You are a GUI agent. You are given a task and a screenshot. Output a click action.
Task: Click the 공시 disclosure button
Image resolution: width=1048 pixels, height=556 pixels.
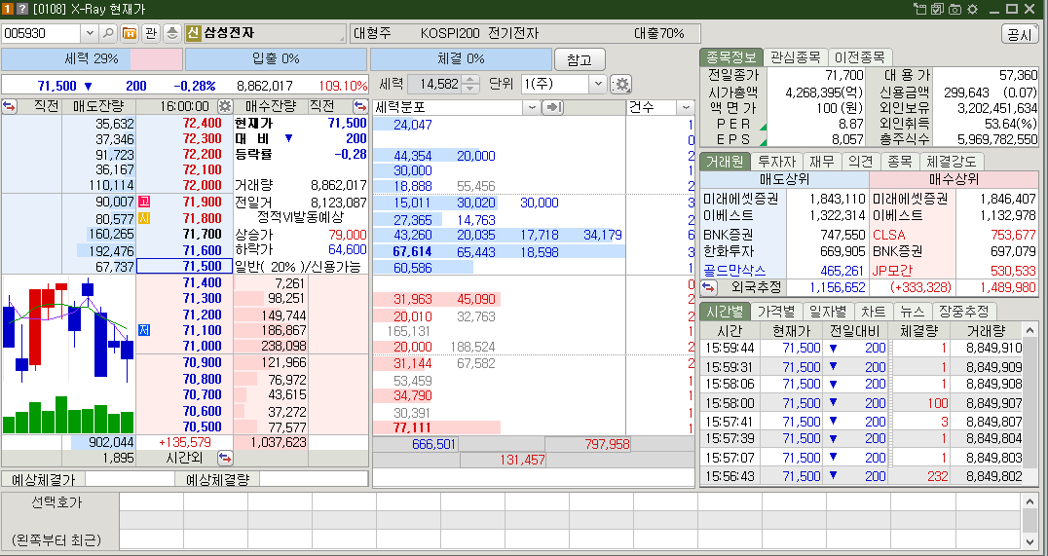[1019, 34]
